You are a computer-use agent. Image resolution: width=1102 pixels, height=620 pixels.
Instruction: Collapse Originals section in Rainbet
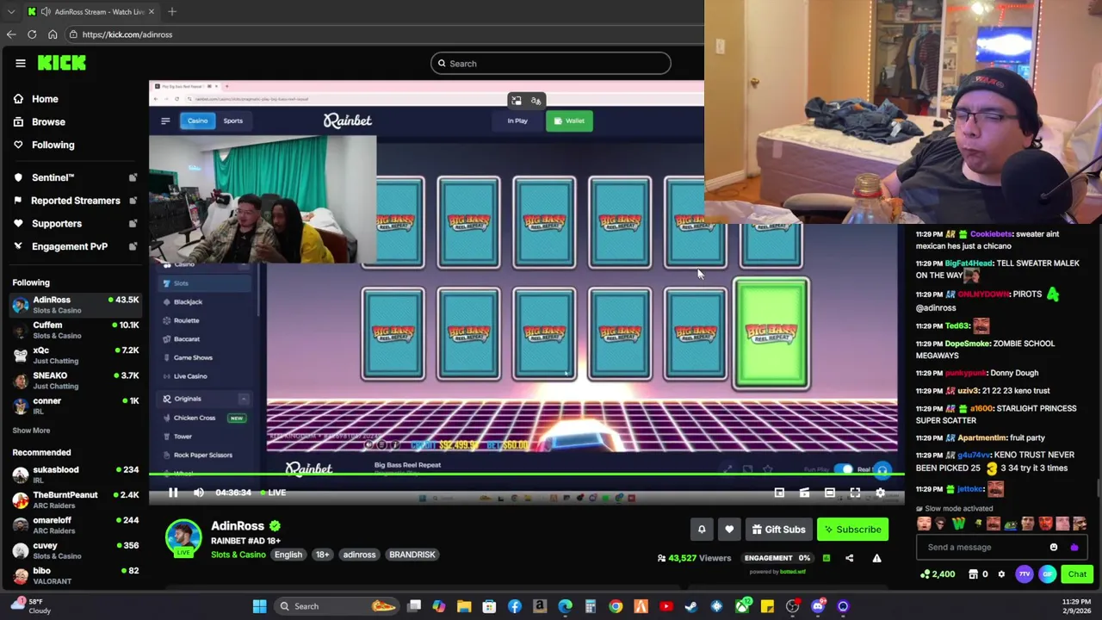click(244, 399)
